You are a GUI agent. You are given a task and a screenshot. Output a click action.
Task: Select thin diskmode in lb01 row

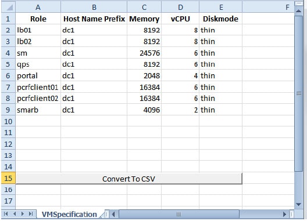(221, 30)
